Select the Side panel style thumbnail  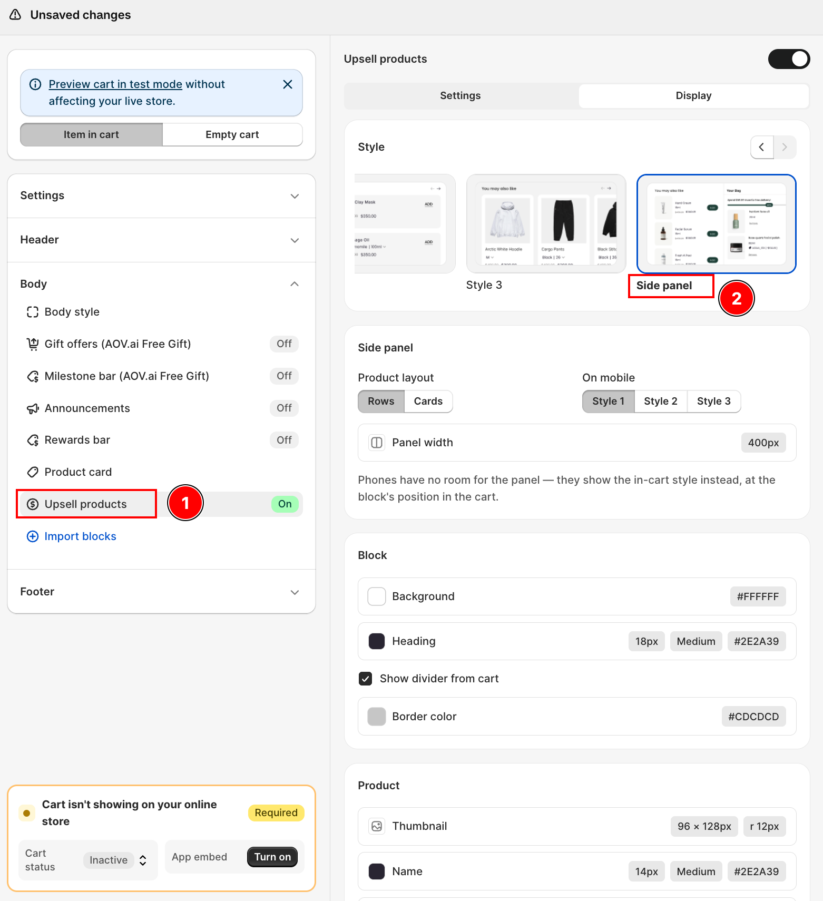click(x=716, y=223)
